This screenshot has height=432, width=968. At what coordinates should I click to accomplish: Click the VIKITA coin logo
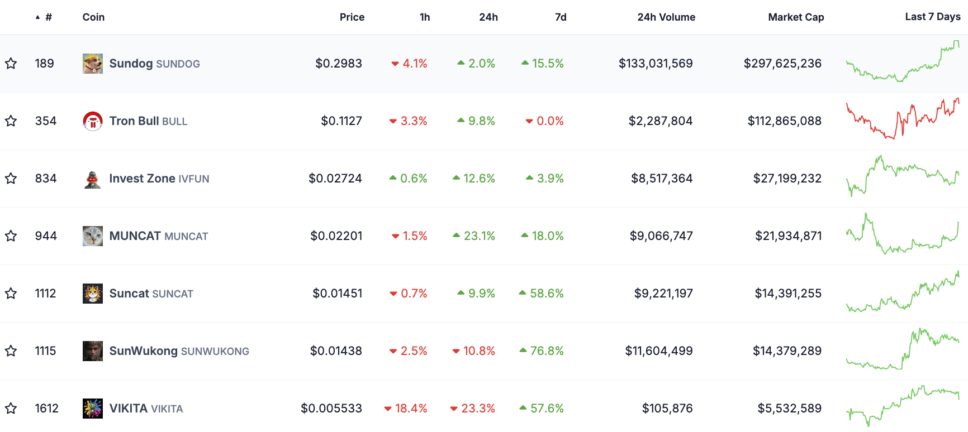coord(92,409)
